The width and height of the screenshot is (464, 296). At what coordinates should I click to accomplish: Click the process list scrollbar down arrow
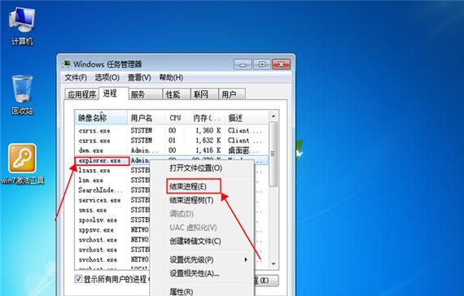[274, 263]
